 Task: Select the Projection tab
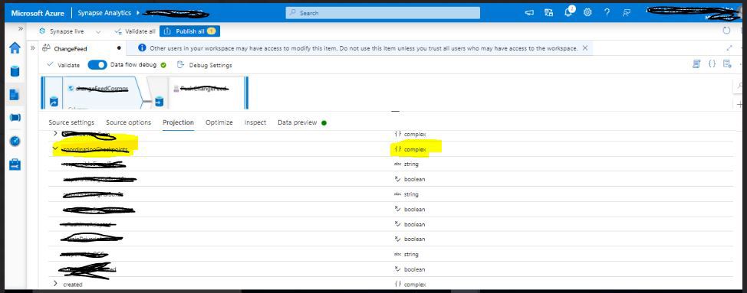tap(178, 122)
